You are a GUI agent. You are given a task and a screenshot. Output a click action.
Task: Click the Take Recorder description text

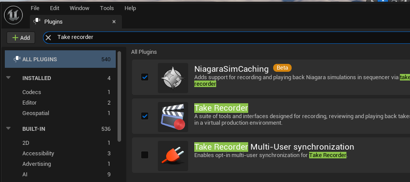[302, 119]
